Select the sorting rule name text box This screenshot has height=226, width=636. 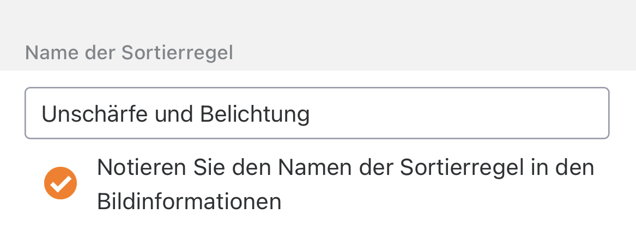tap(316, 114)
